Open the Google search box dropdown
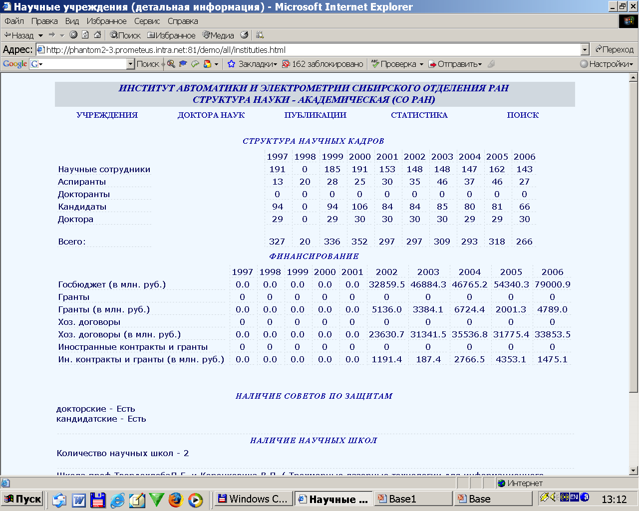This screenshot has height=511, width=639. [130, 64]
